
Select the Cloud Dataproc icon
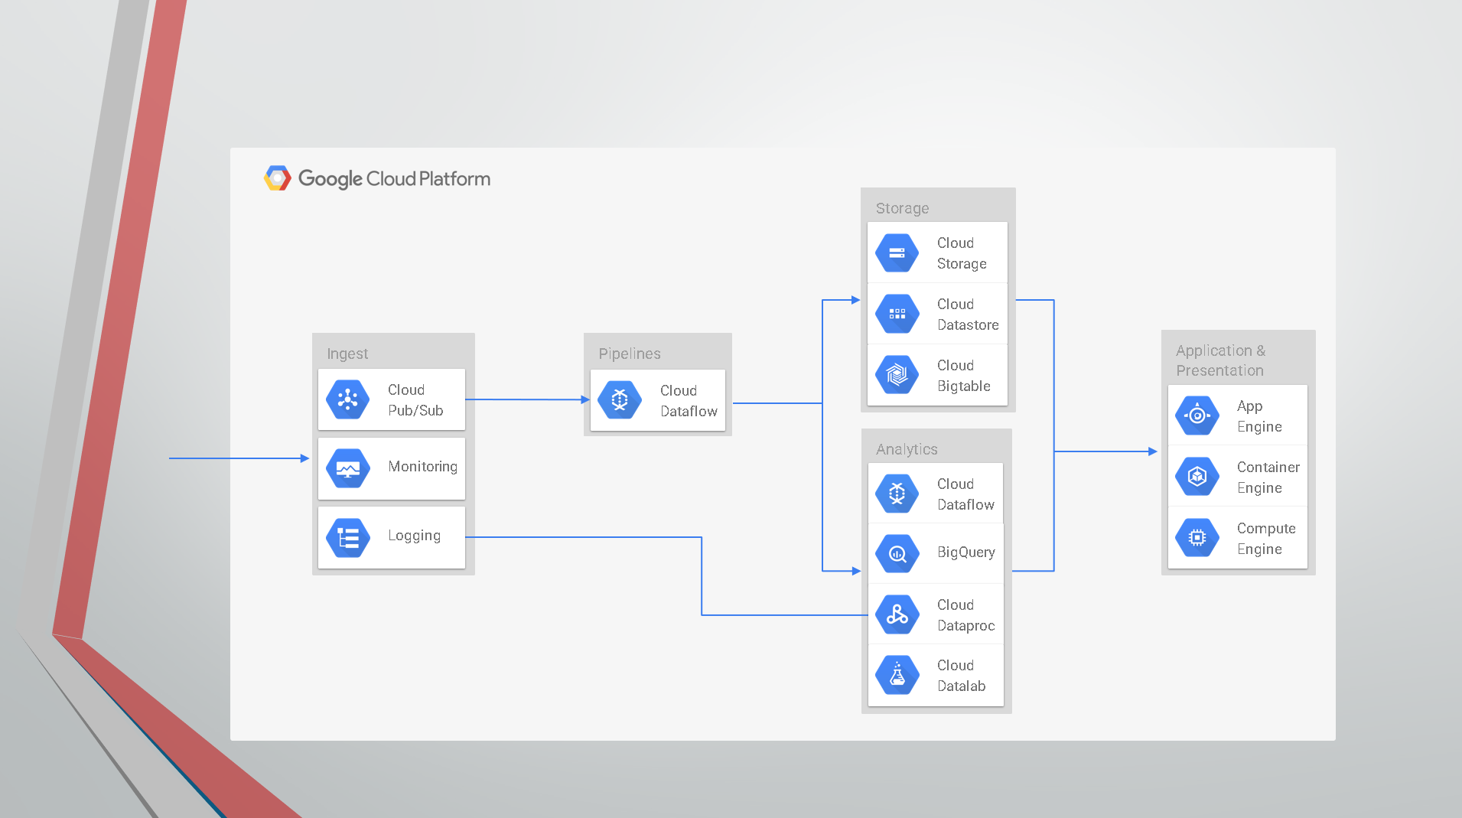(897, 614)
